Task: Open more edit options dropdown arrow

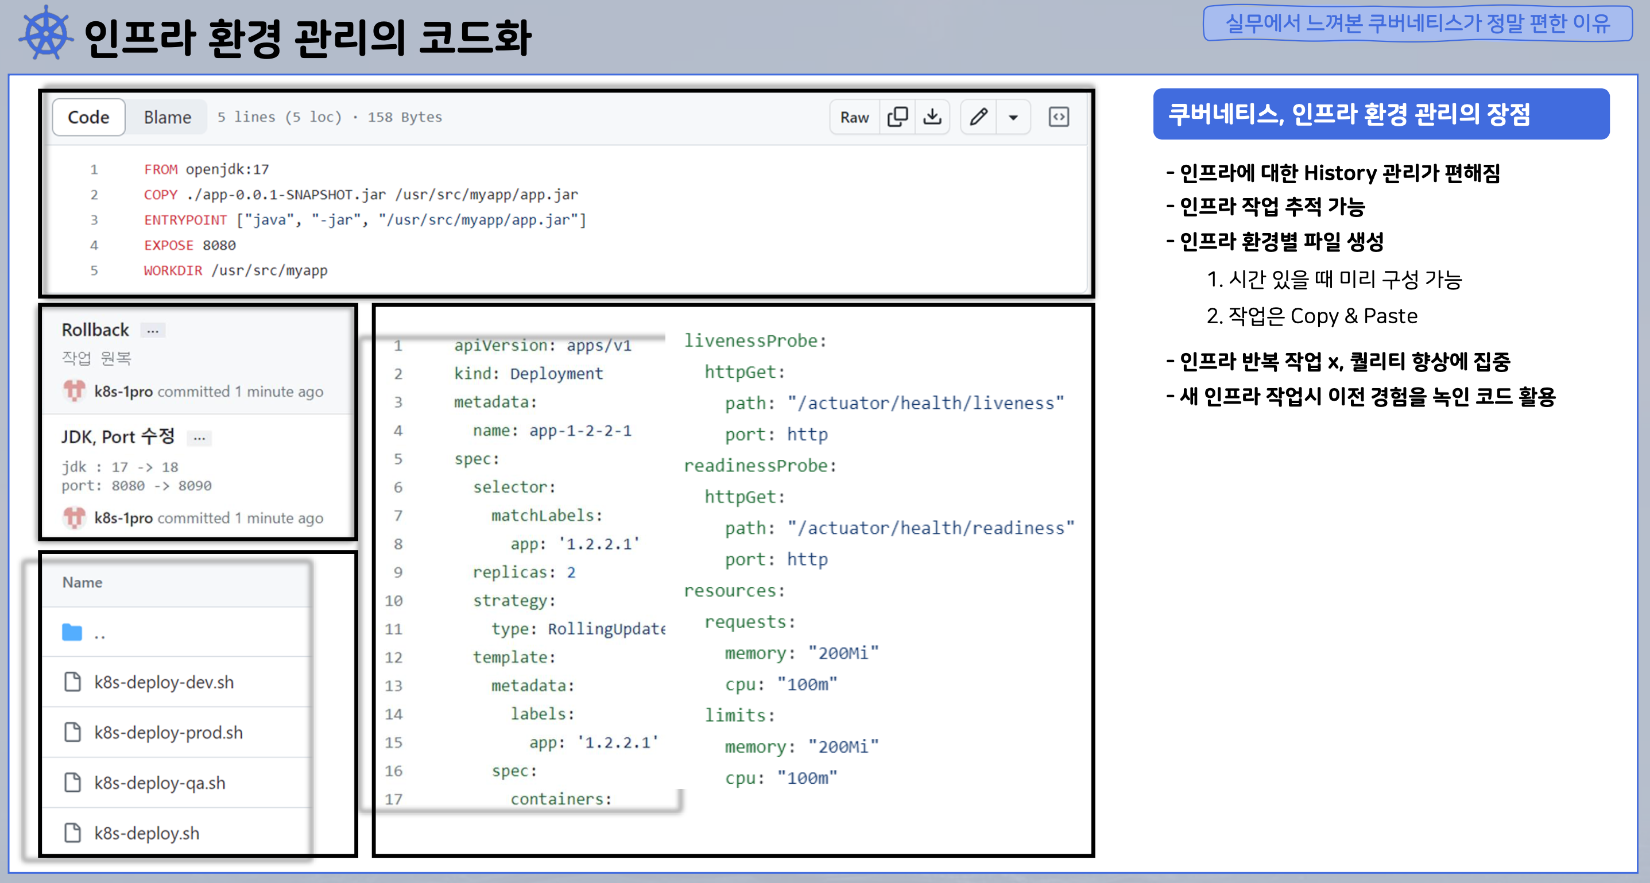Action: (x=1013, y=117)
